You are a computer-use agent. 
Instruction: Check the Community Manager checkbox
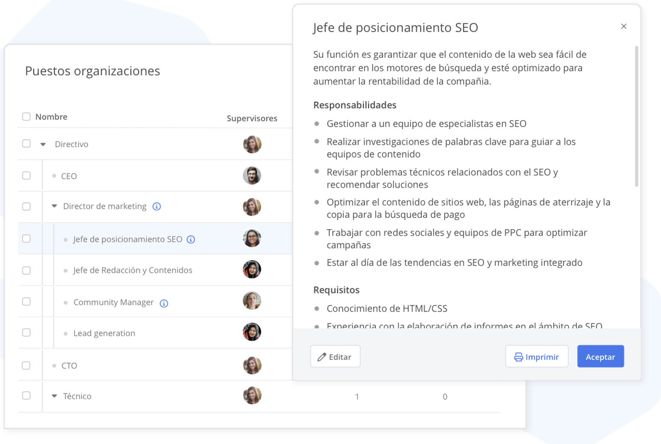pyautogui.click(x=26, y=302)
